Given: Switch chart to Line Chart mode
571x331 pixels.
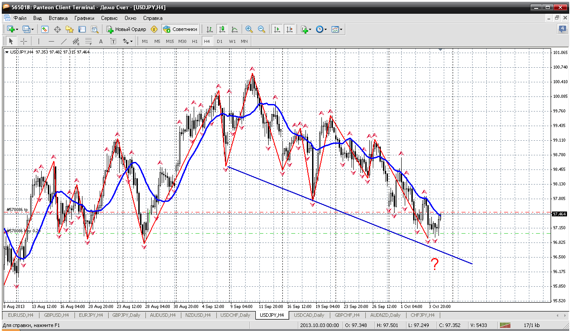Looking at the screenshot, I should click(235, 29).
